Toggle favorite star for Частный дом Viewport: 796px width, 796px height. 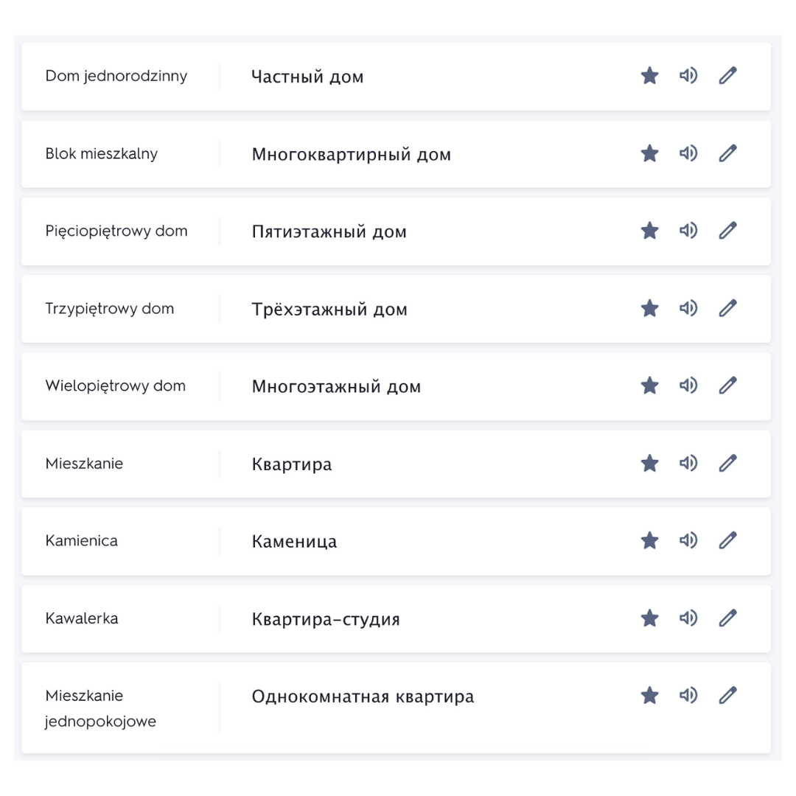pyautogui.click(x=649, y=76)
